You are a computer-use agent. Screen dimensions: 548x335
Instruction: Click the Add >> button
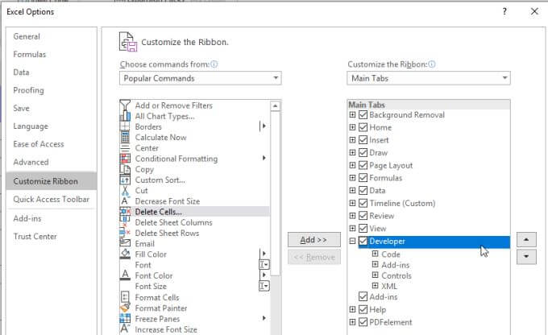(314, 240)
